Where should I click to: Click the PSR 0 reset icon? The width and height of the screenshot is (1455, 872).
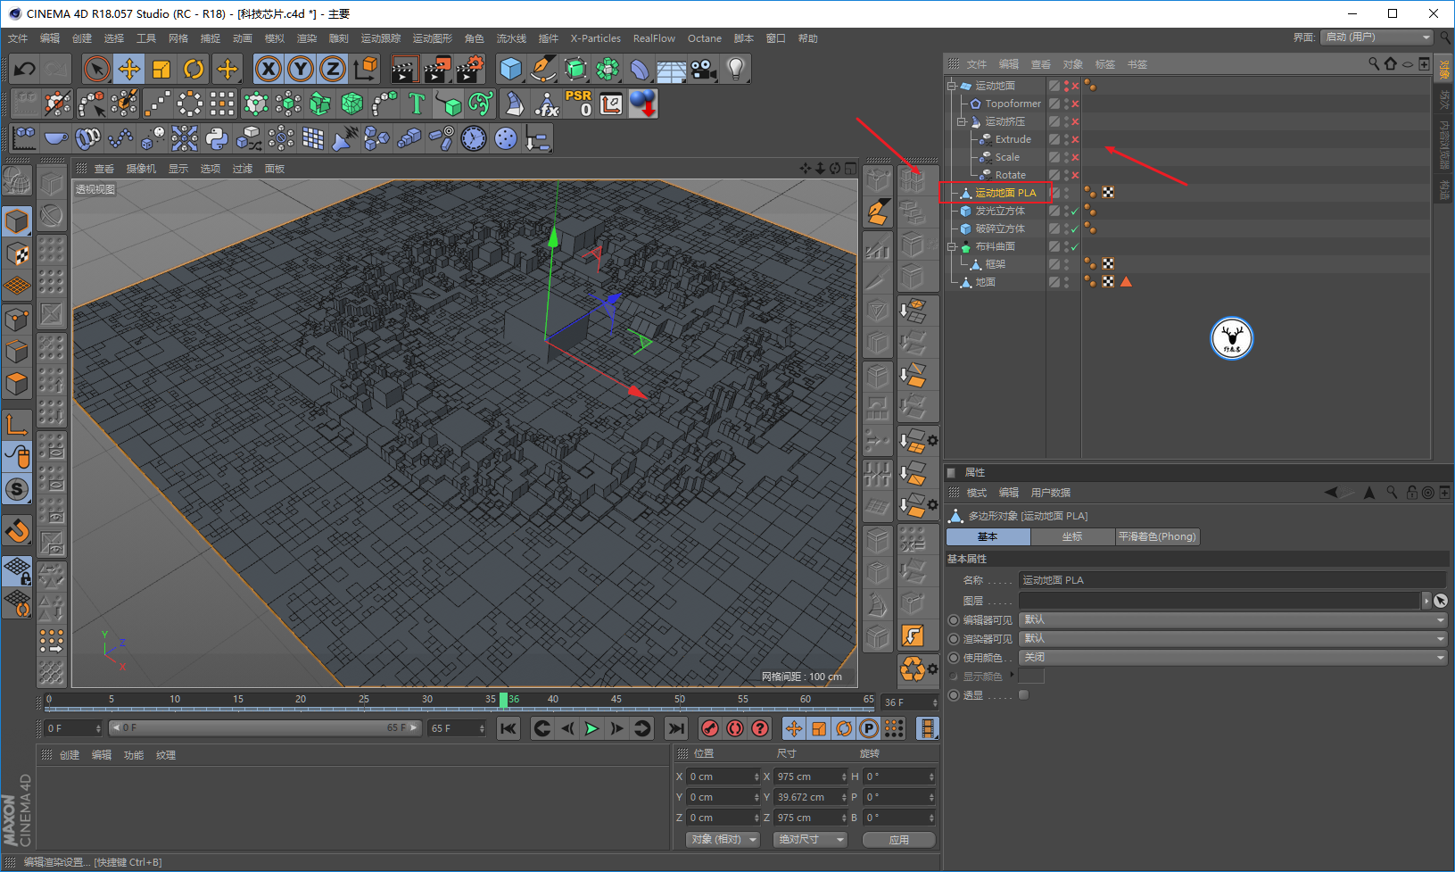click(578, 104)
